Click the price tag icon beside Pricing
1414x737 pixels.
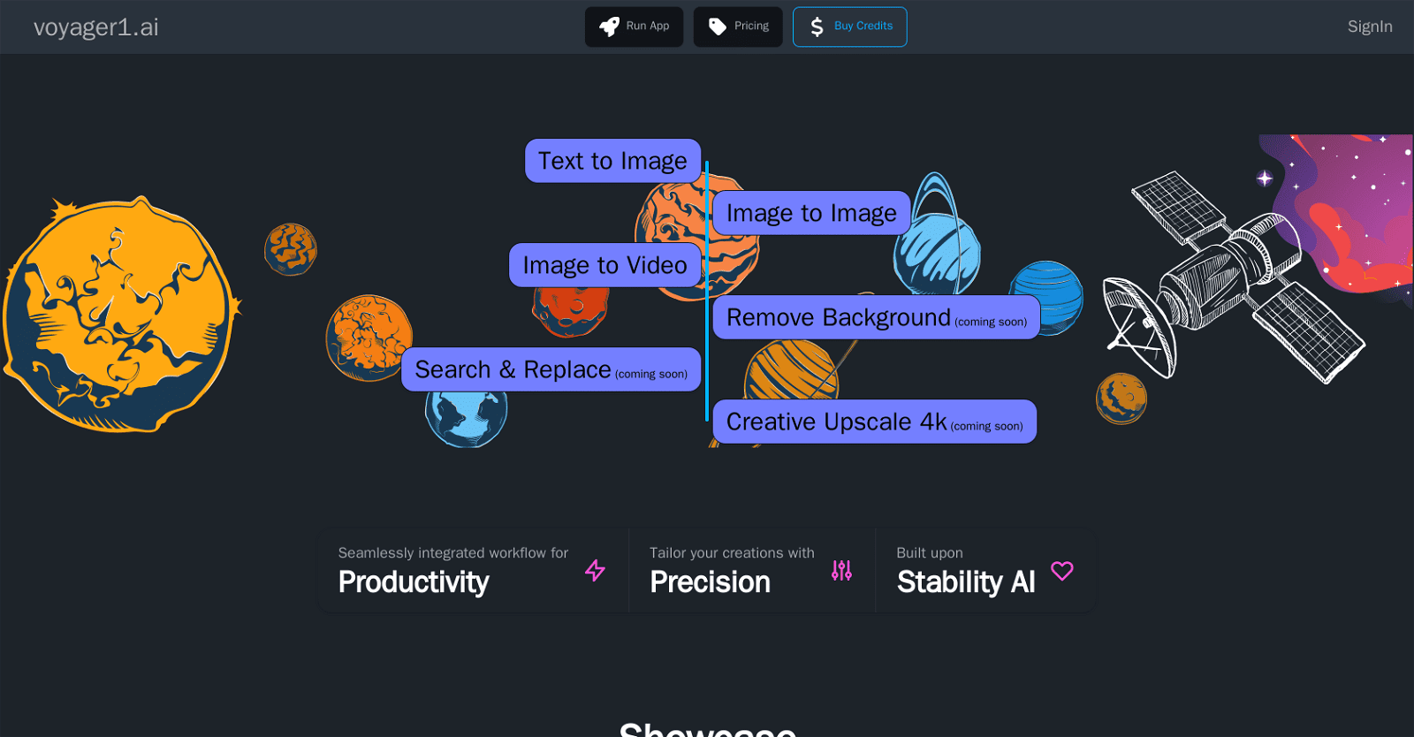718,27
